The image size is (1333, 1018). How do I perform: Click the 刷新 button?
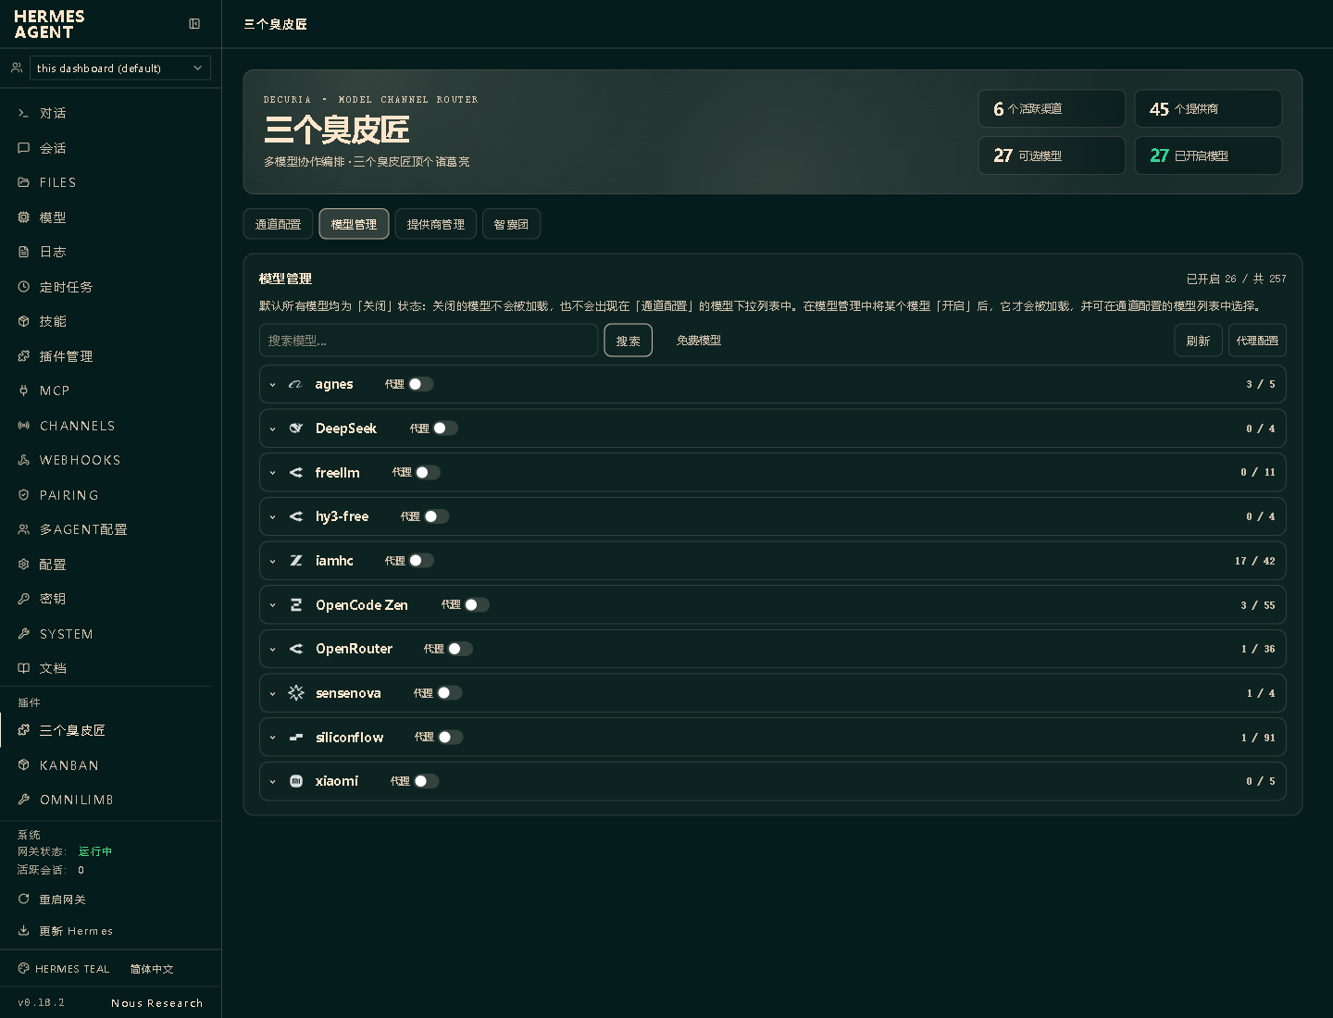coord(1198,341)
